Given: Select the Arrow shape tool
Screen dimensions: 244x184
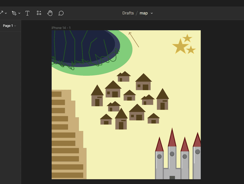Looking at the screenshot, I should [1, 13].
